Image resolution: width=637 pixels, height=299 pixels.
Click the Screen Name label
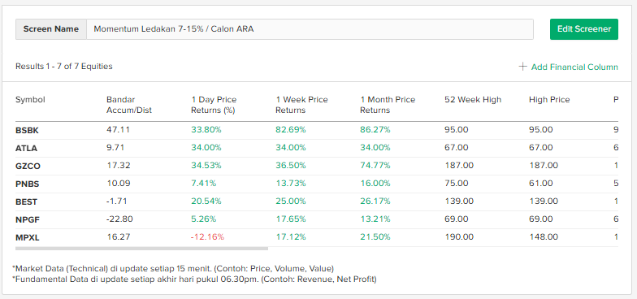click(x=50, y=29)
